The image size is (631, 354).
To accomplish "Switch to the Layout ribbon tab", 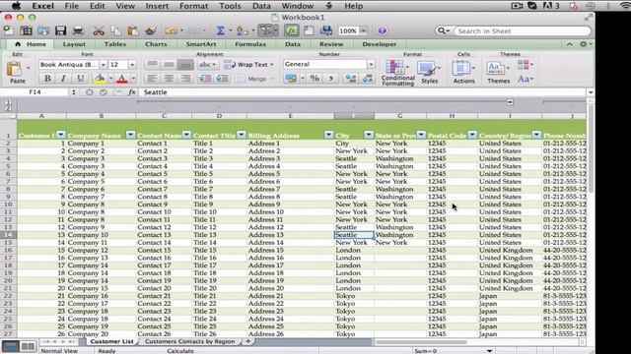I will coord(74,44).
